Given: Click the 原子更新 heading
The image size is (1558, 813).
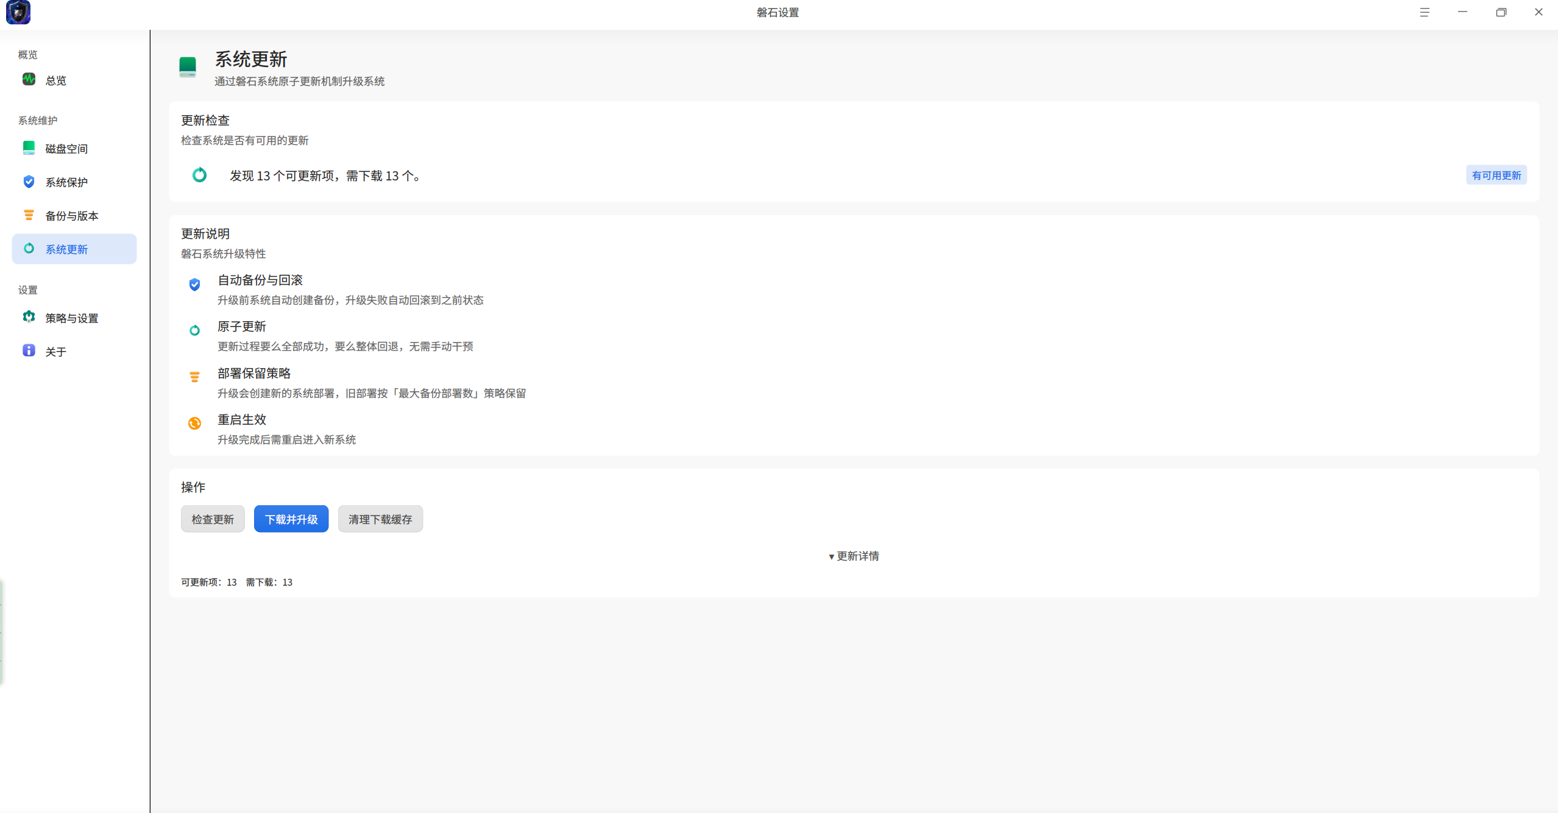Looking at the screenshot, I should click(242, 326).
